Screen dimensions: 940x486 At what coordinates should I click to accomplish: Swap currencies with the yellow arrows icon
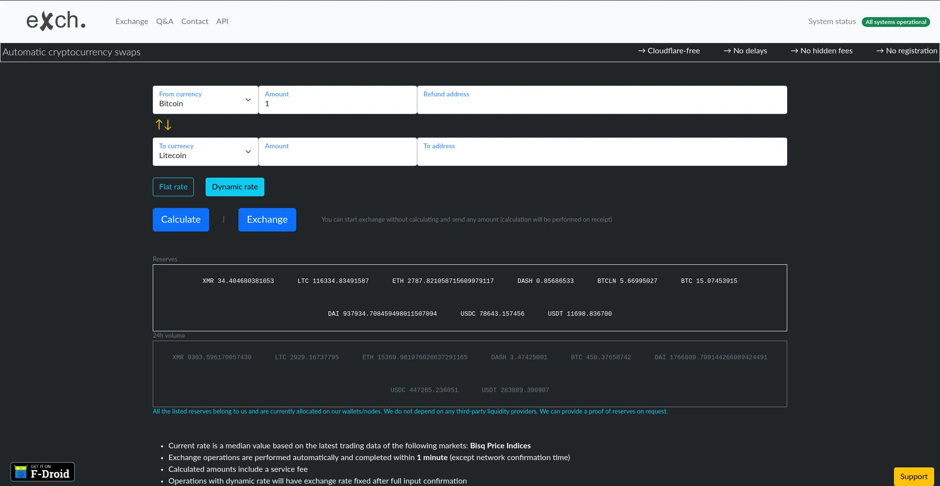[x=164, y=125]
